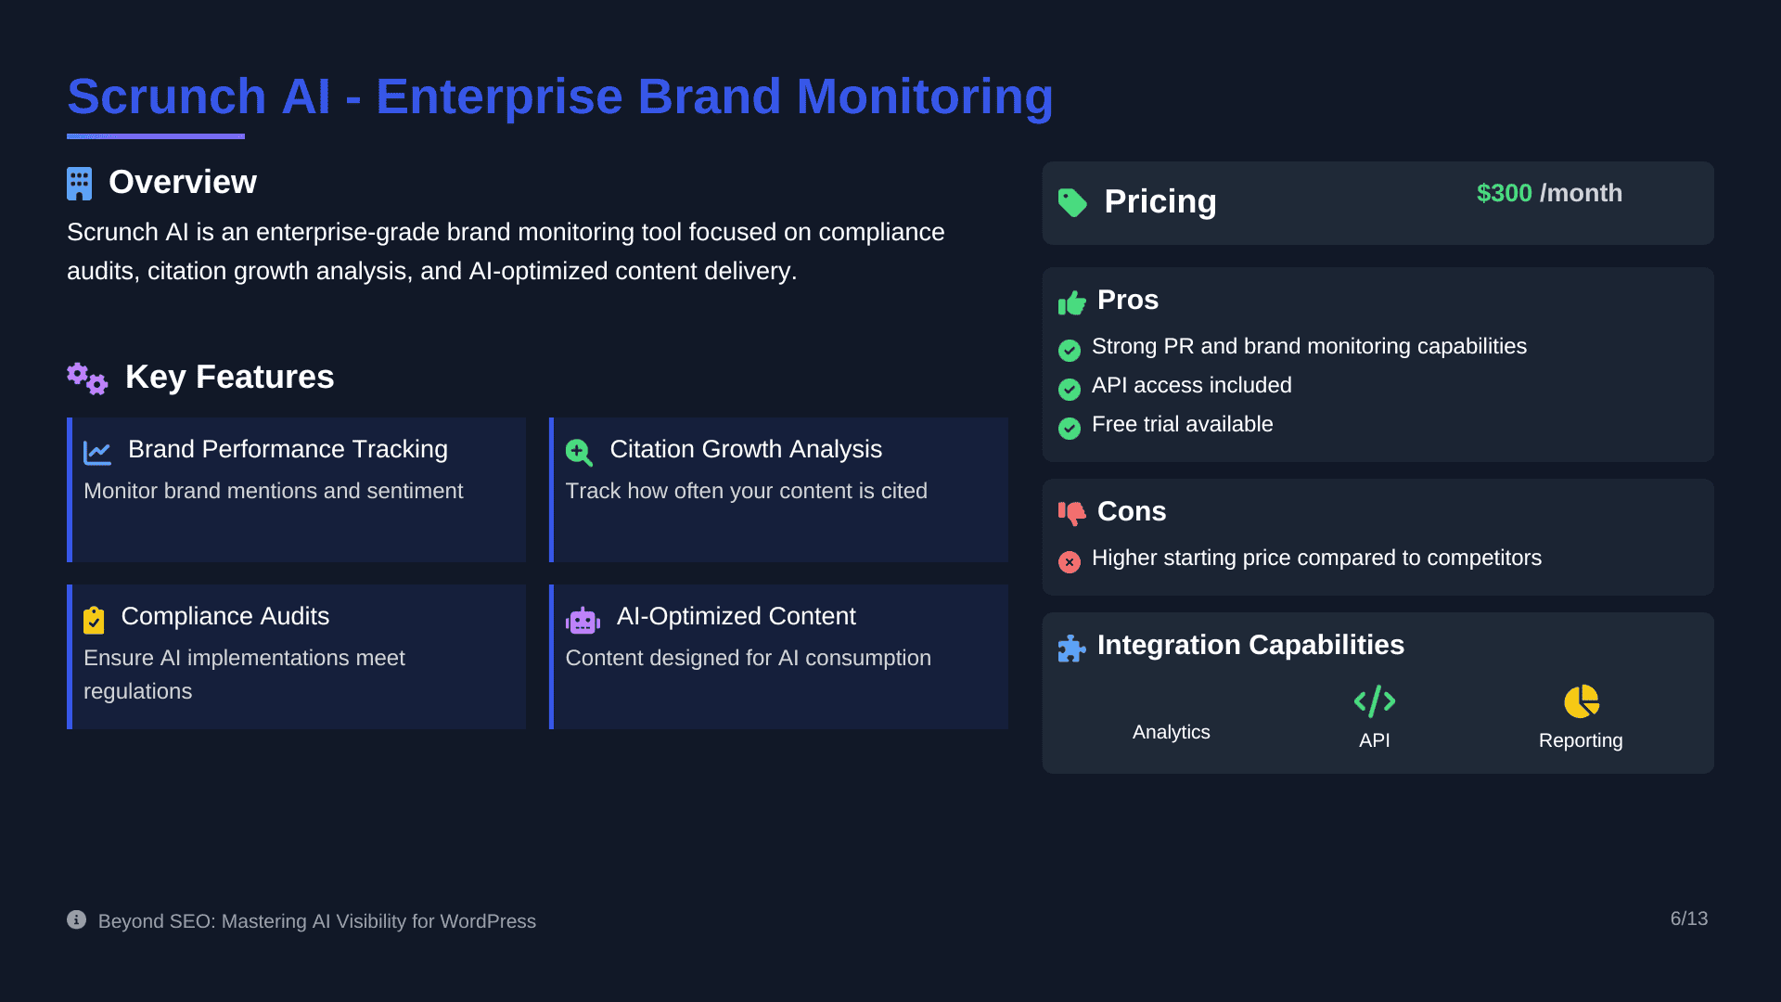Click the yellow clipboard Compliance Audits icon
1781x1002 pixels.
point(94,620)
